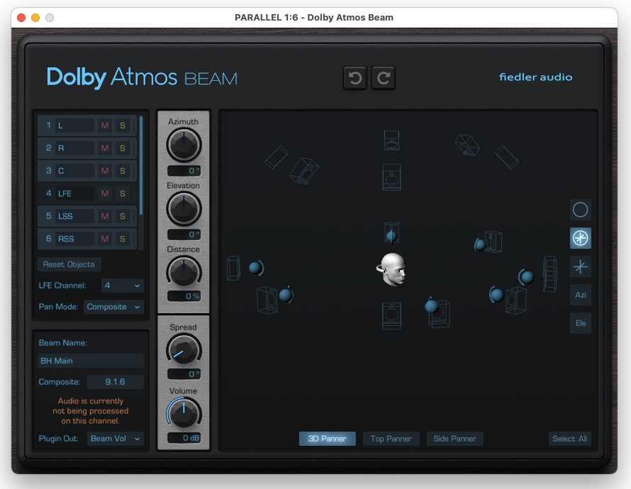Mute channel 6 RSS
631x489 pixels.
(105, 239)
